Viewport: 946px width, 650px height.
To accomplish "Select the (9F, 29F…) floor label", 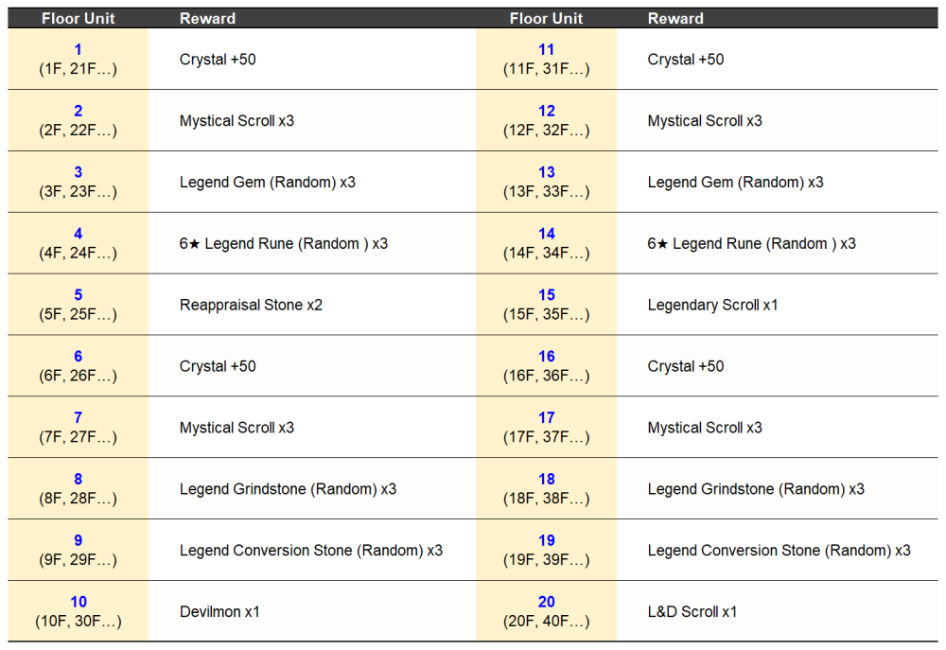I will (79, 559).
